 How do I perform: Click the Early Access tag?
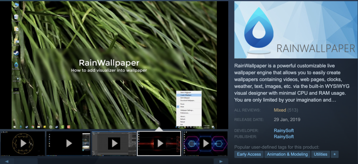pyautogui.click(x=249, y=154)
